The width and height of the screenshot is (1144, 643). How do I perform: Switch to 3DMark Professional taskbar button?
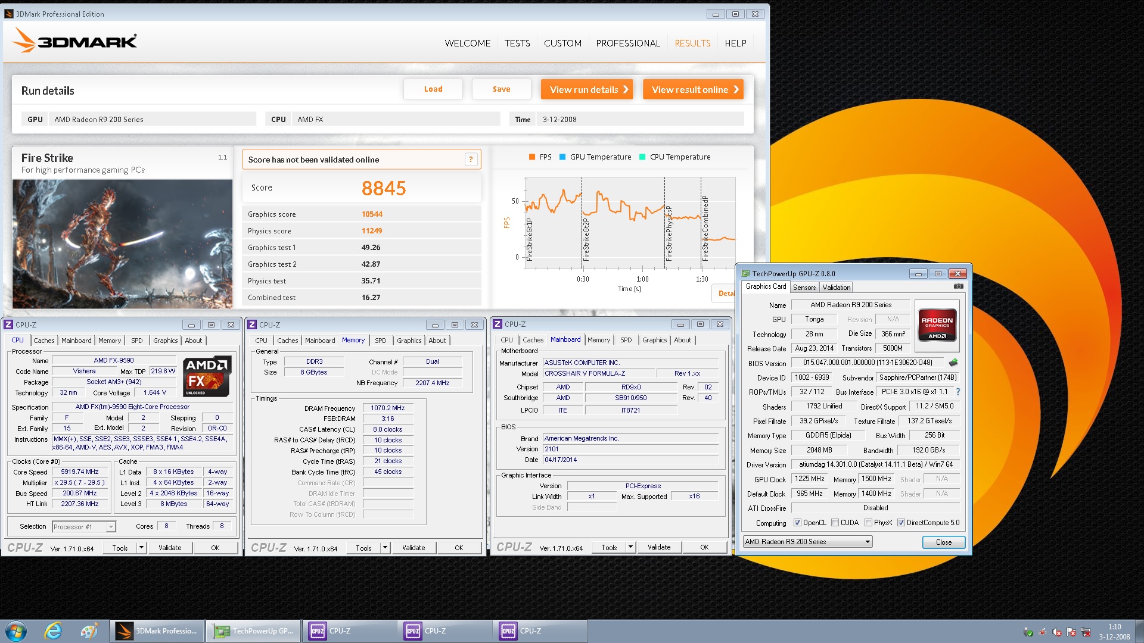pos(157,631)
